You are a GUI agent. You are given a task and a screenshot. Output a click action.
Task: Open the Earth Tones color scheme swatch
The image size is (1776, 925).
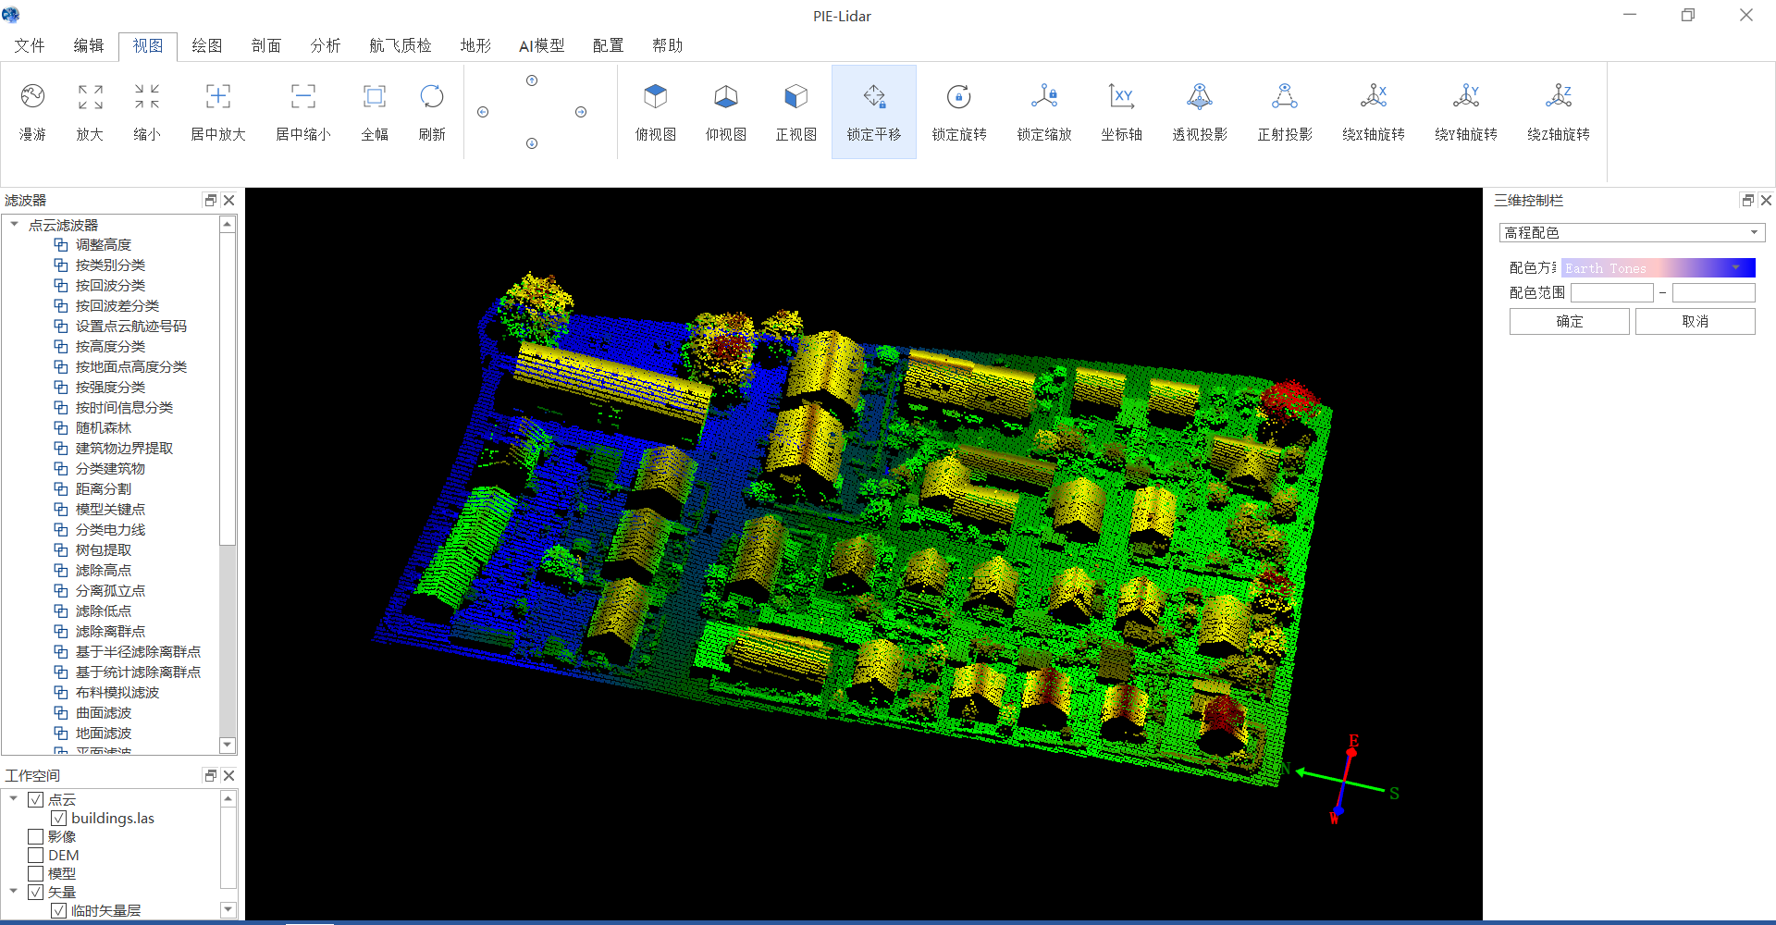1659,267
